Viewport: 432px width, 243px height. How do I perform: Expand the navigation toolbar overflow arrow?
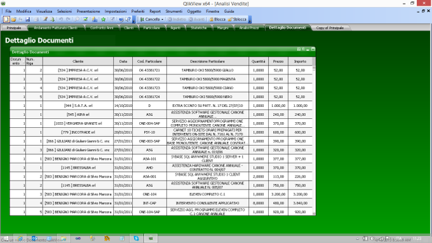[250, 20]
